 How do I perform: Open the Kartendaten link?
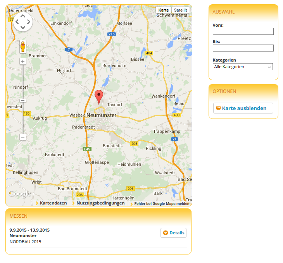[x=53, y=203]
